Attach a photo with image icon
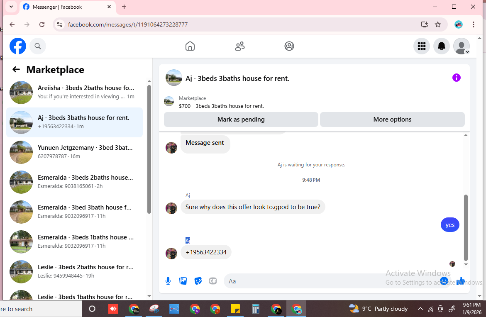Screen dimensions: 486x317 [183, 281]
